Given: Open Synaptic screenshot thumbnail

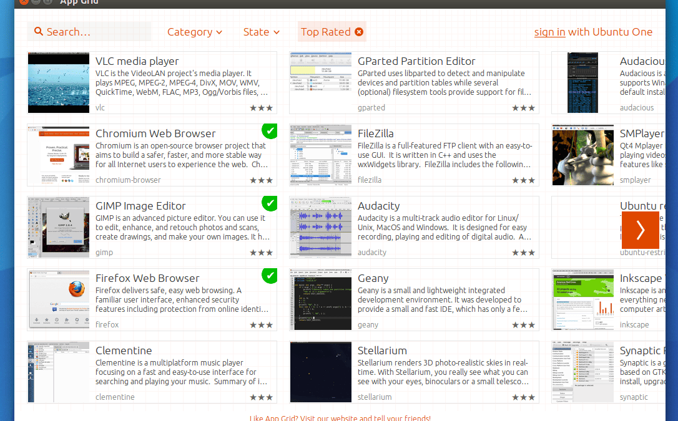Looking at the screenshot, I should (x=583, y=372).
